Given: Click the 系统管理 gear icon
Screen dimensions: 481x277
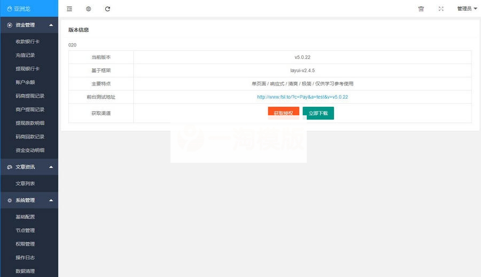Looking at the screenshot, I should click(10, 200).
